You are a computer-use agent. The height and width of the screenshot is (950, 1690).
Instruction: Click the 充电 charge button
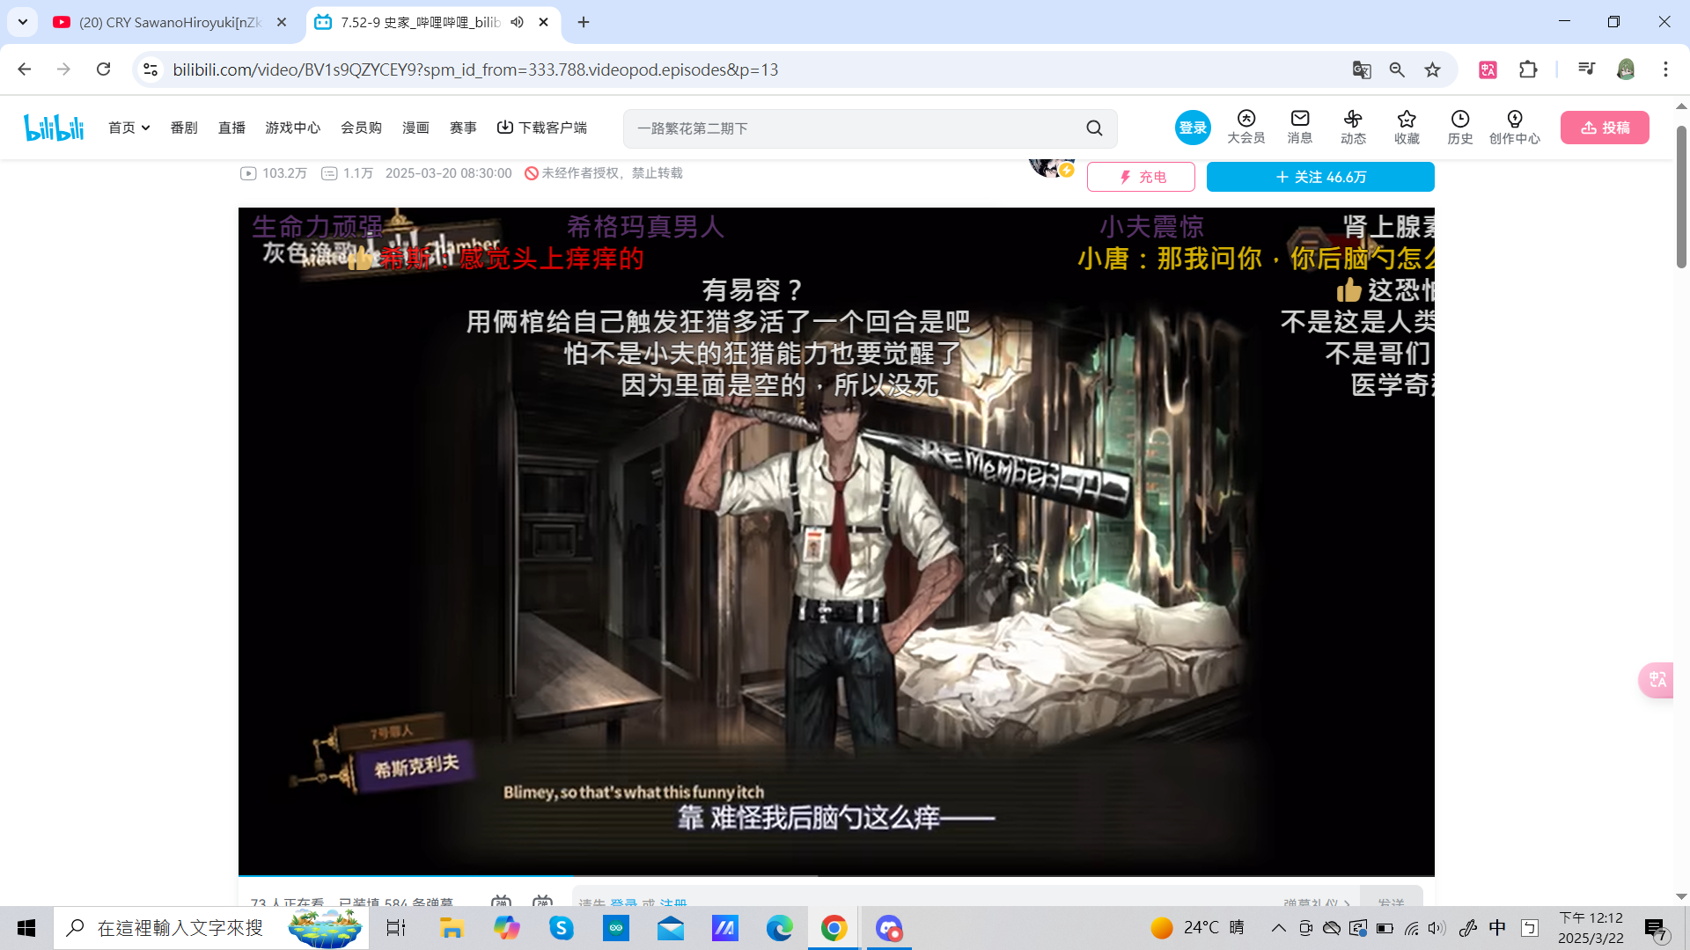coord(1141,177)
